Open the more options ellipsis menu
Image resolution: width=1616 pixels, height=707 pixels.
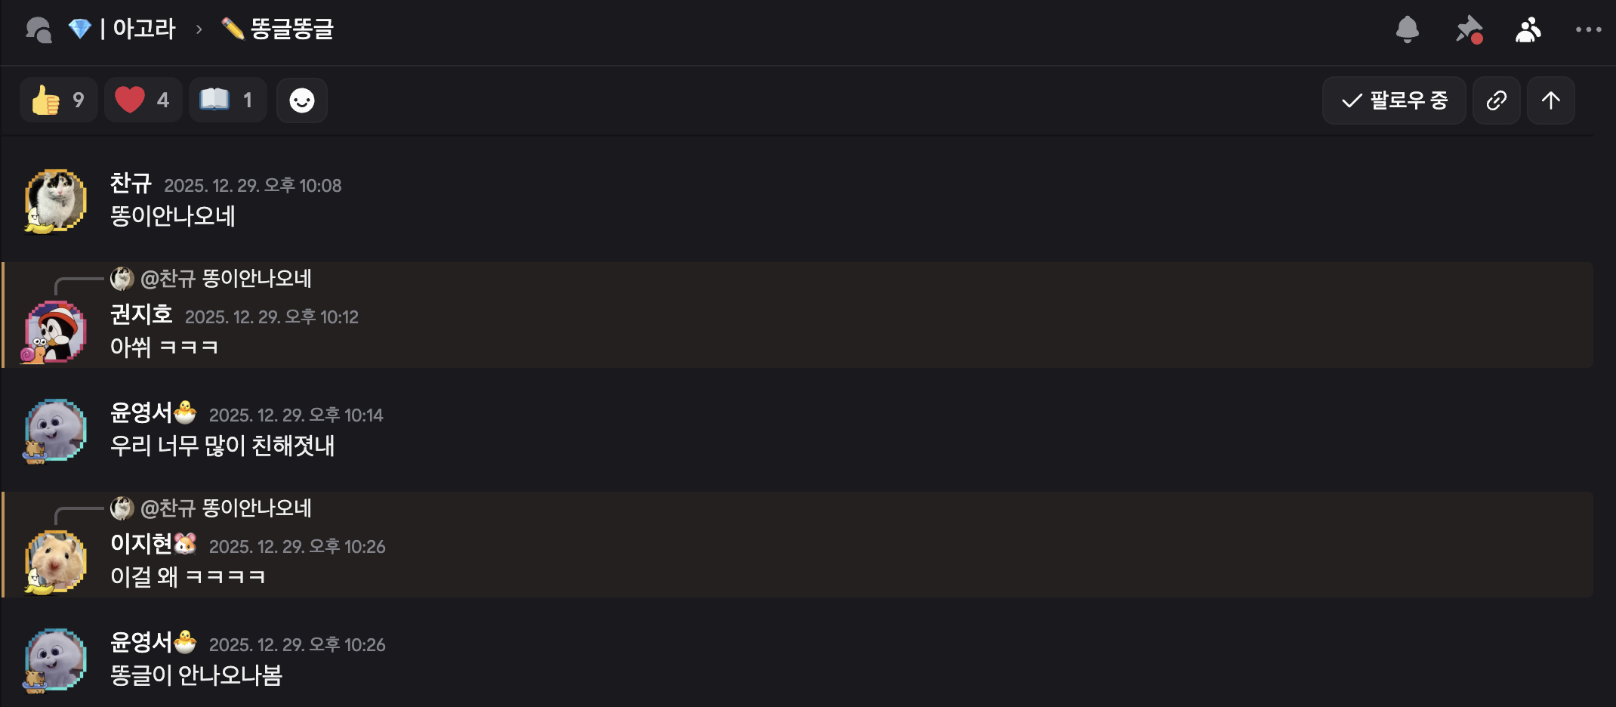click(1588, 29)
